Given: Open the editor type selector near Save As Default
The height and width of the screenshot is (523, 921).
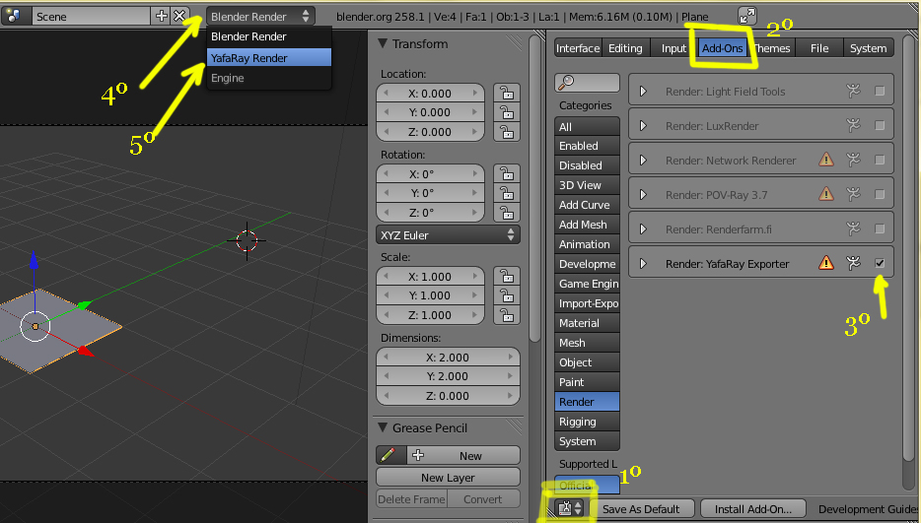Looking at the screenshot, I should [x=570, y=508].
